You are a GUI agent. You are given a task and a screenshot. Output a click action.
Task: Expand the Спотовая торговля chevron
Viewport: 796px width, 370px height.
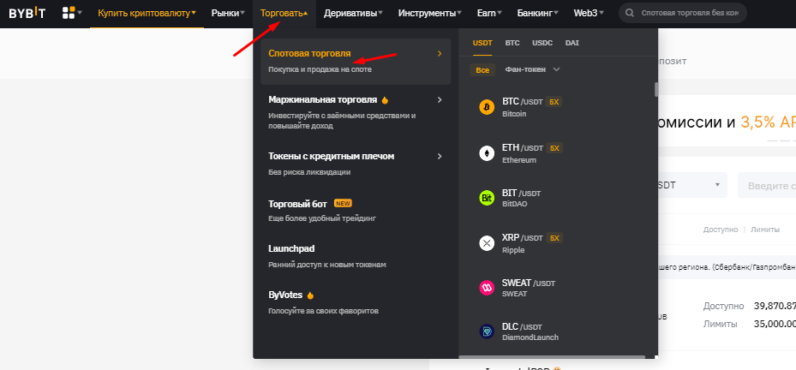pyautogui.click(x=440, y=53)
